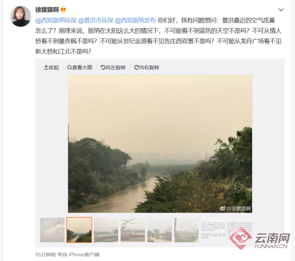Select the seventh thumbnail with text screenshot

click(x=213, y=230)
